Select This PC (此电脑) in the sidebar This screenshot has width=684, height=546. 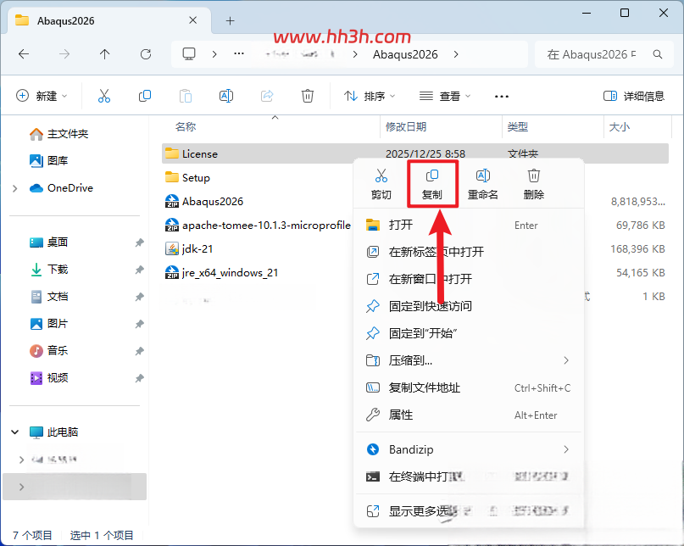pos(53,432)
